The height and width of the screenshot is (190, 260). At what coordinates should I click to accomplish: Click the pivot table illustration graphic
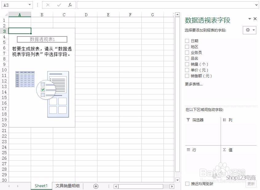click(x=42, y=94)
